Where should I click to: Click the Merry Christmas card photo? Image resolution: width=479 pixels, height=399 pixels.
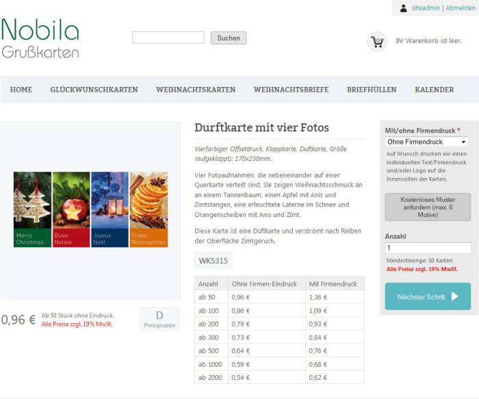click(x=32, y=209)
